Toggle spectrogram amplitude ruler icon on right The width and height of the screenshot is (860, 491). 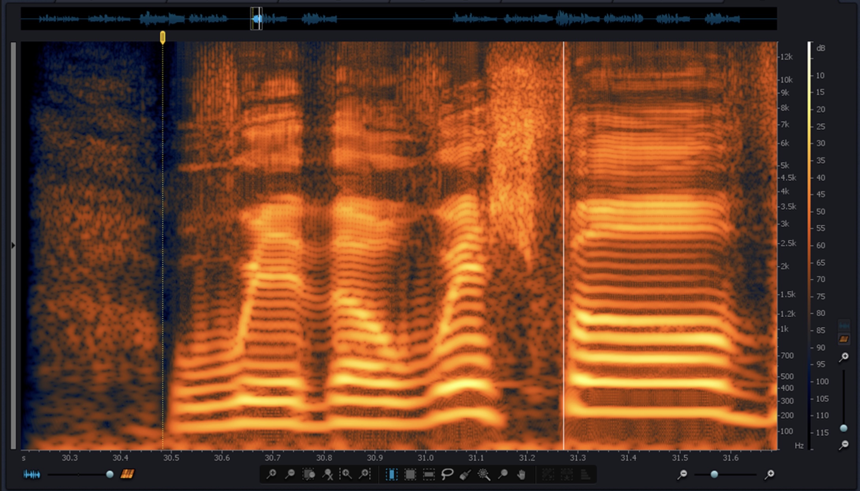(844, 339)
